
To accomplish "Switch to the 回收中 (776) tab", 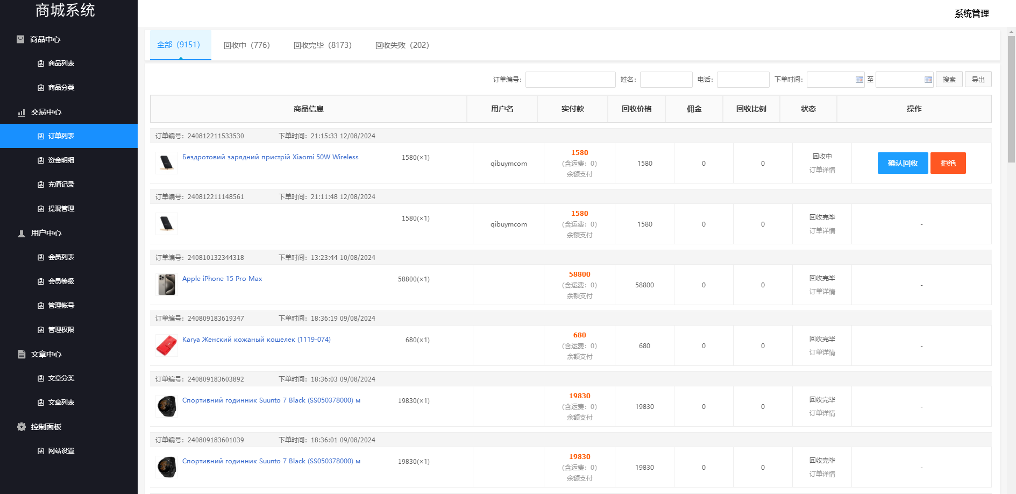I will [x=246, y=45].
